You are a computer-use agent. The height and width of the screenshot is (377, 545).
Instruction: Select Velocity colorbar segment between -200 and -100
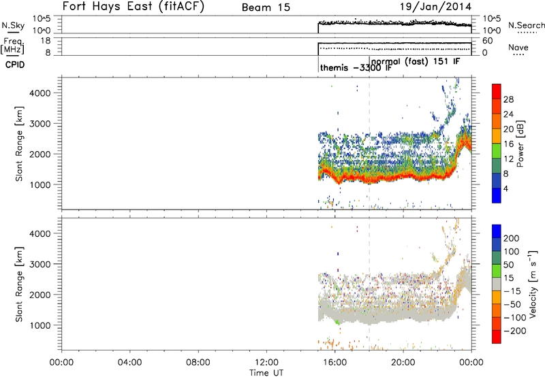[x=497, y=323]
